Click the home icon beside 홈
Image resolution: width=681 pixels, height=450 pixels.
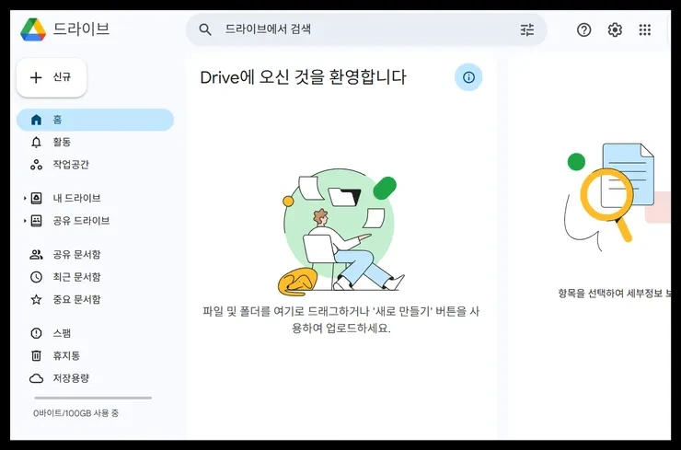37,120
